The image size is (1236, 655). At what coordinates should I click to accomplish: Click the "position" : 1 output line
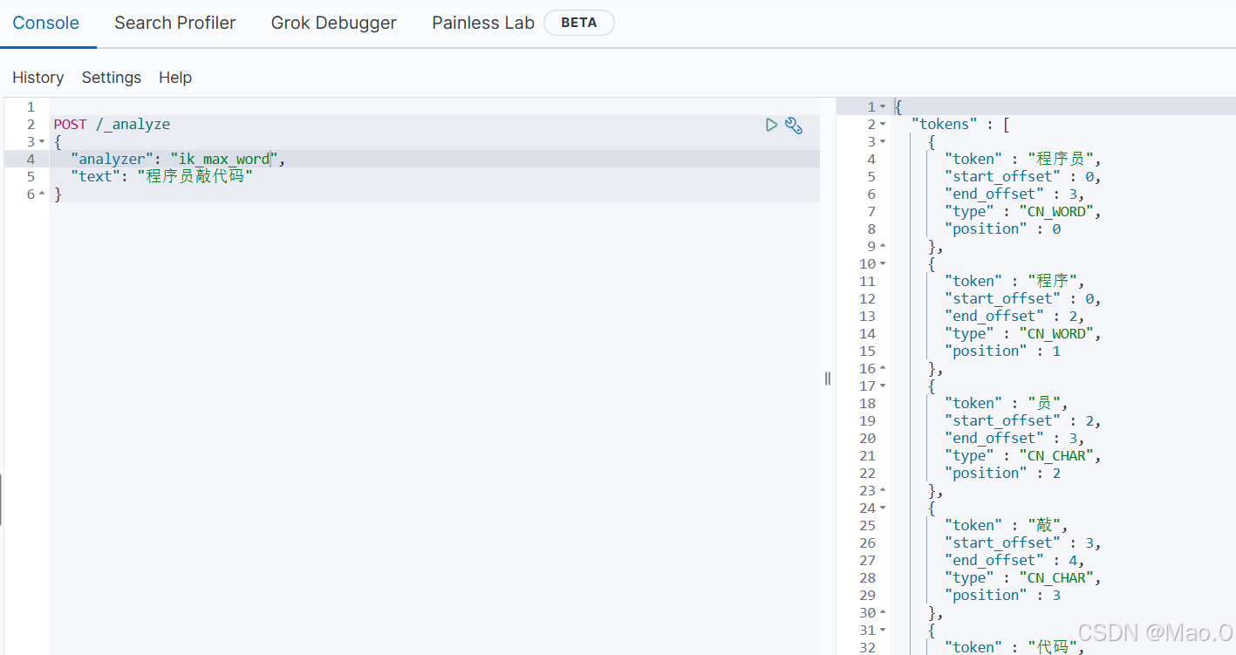[x=1003, y=351]
